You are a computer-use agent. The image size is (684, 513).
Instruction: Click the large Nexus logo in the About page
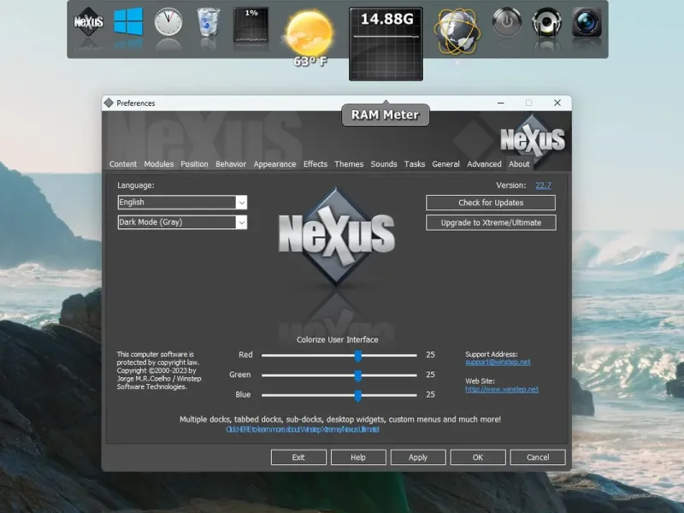[x=336, y=236]
